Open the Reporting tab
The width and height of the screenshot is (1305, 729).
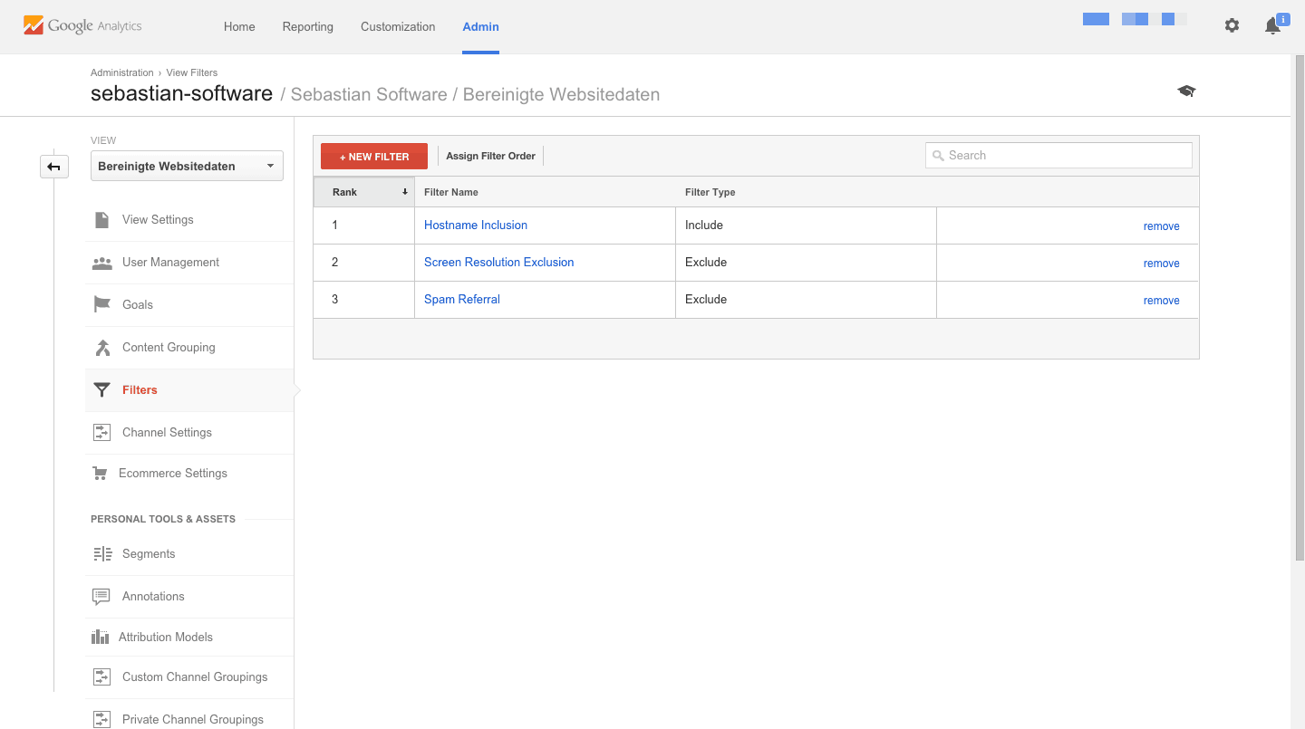308,27
